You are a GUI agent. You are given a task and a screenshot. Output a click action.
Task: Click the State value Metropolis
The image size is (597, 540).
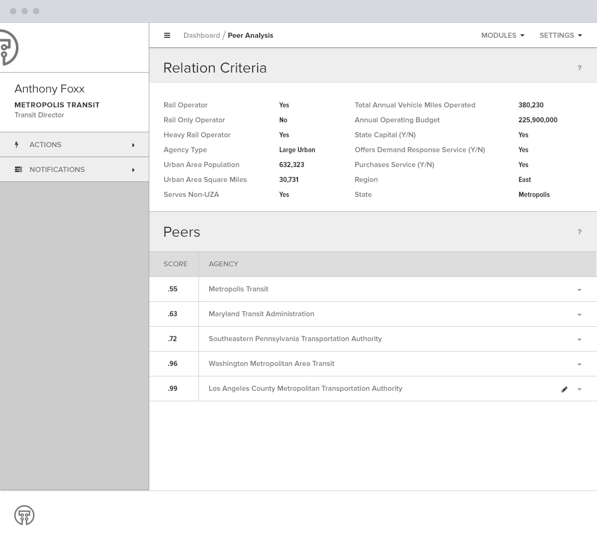(x=534, y=194)
